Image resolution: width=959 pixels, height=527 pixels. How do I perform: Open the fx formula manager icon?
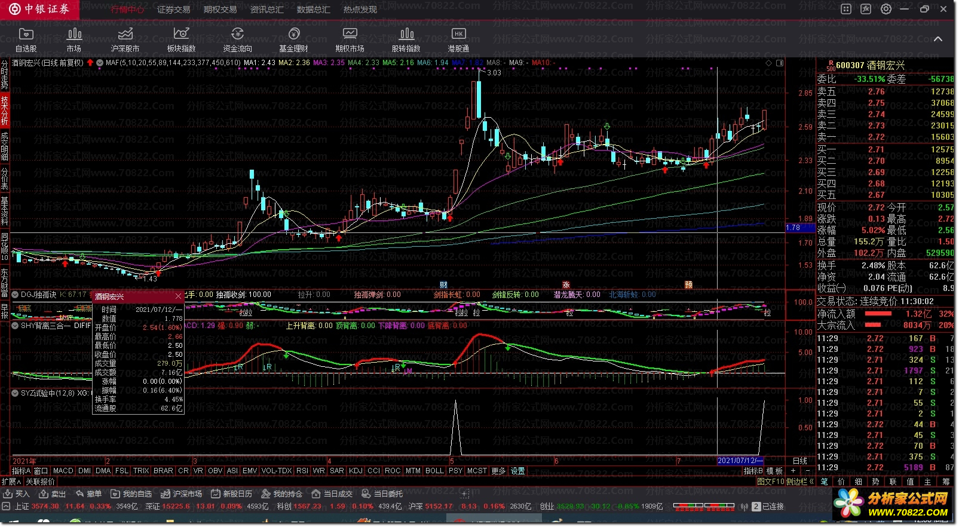pos(866,9)
